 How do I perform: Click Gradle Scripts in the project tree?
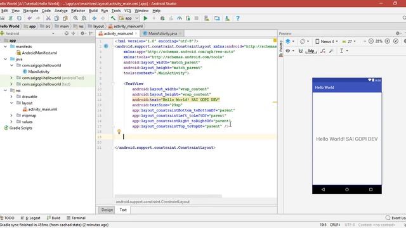(21, 128)
